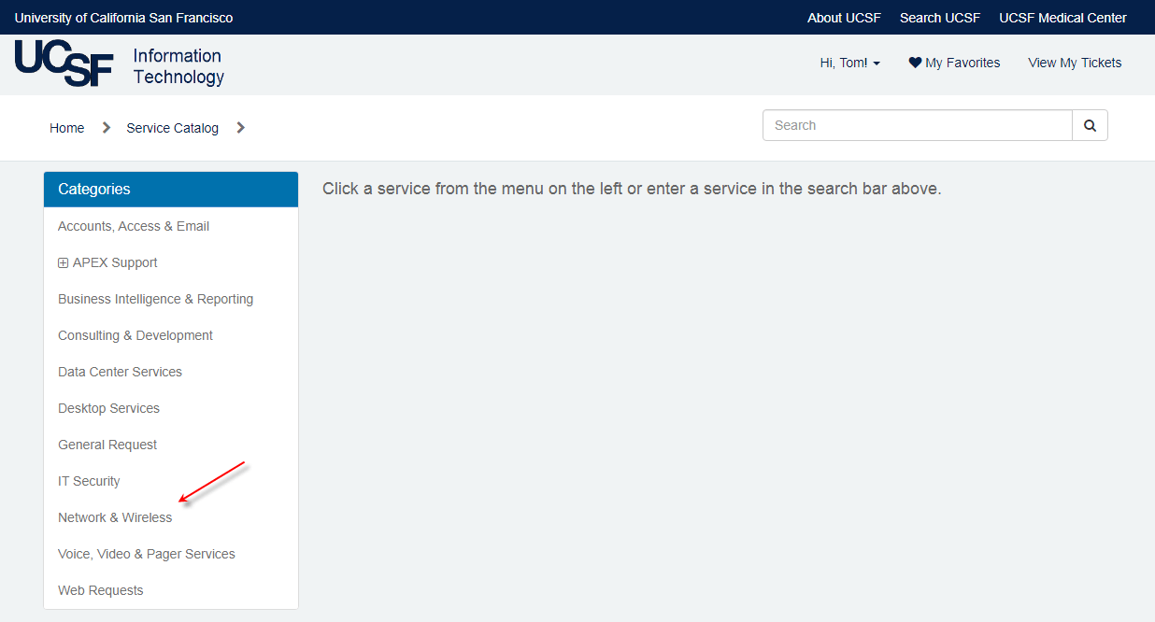Open View My Tickets link
The width and height of the screenshot is (1155, 622).
pos(1075,63)
